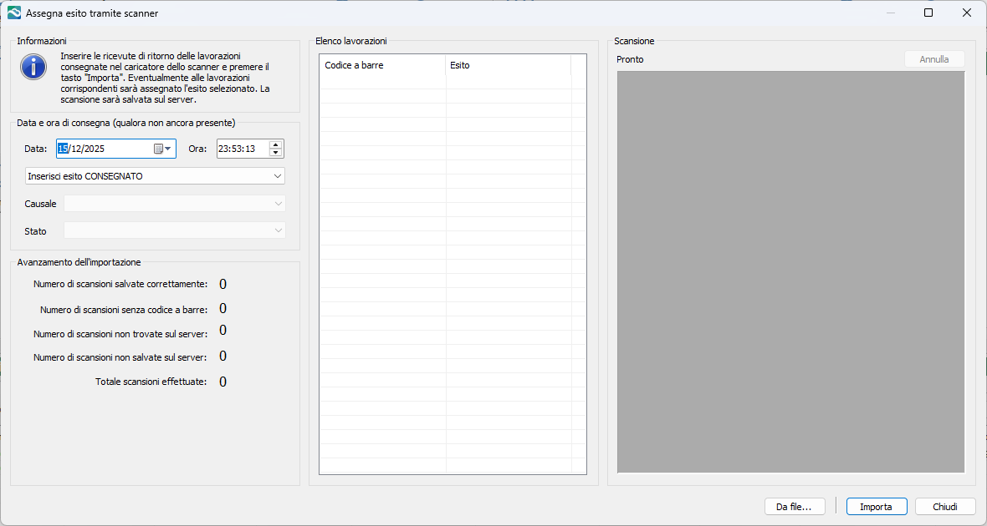
Task: Open the Stato dropdown
Action: [278, 231]
